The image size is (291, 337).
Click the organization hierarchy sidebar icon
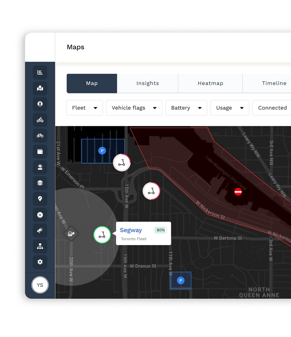click(x=40, y=246)
